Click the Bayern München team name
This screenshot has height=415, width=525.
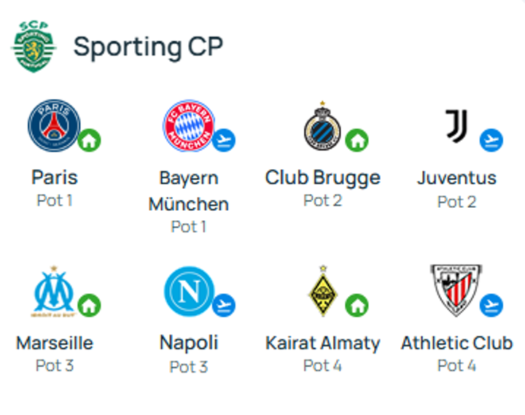(188, 190)
